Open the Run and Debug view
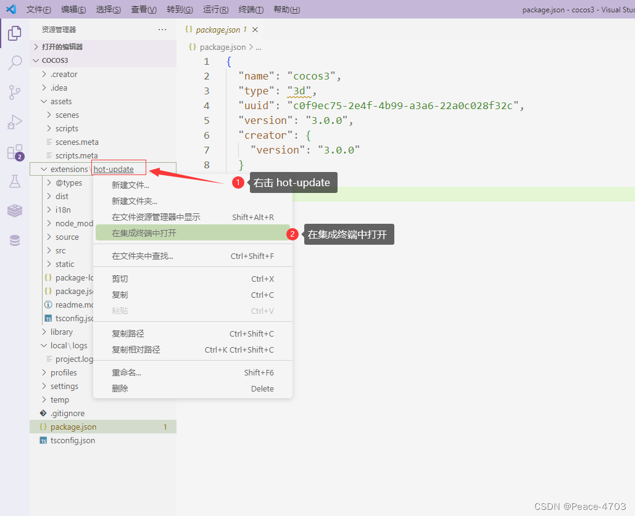 (x=15, y=122)
